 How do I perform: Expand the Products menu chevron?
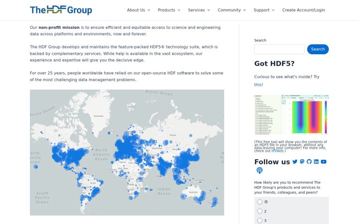click(179, 10)
